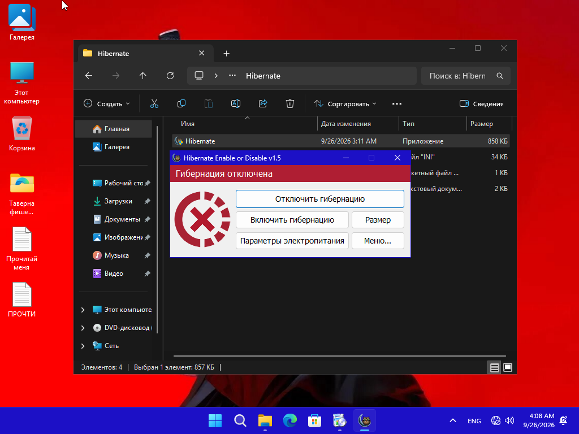This screenshot has height=434, width=579.
Task: Open the Корзина desktop icon
Action: tap(22, 133)
